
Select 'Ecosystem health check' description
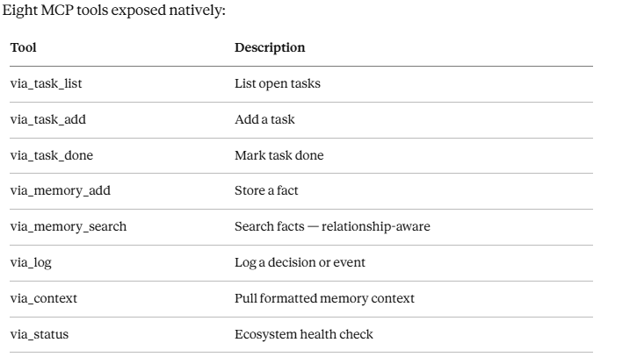pos(304,334)
